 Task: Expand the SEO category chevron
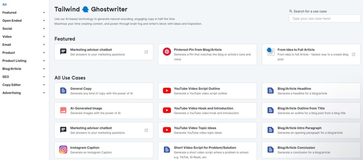point(44,77)
